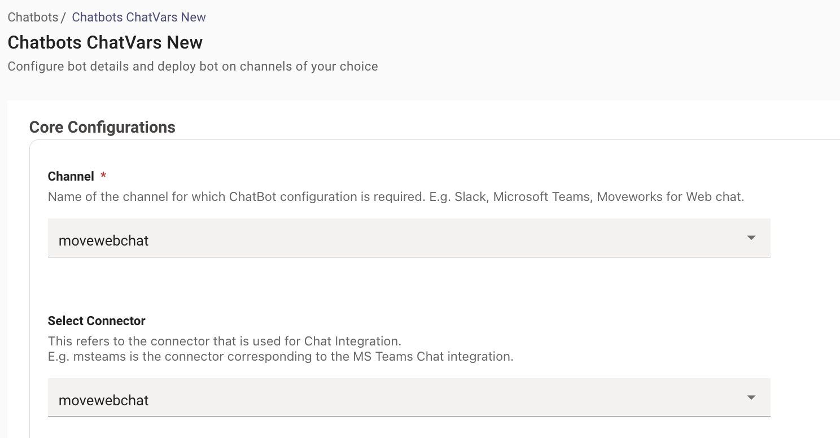Click the slash separator in the breadcrumb

63,17
